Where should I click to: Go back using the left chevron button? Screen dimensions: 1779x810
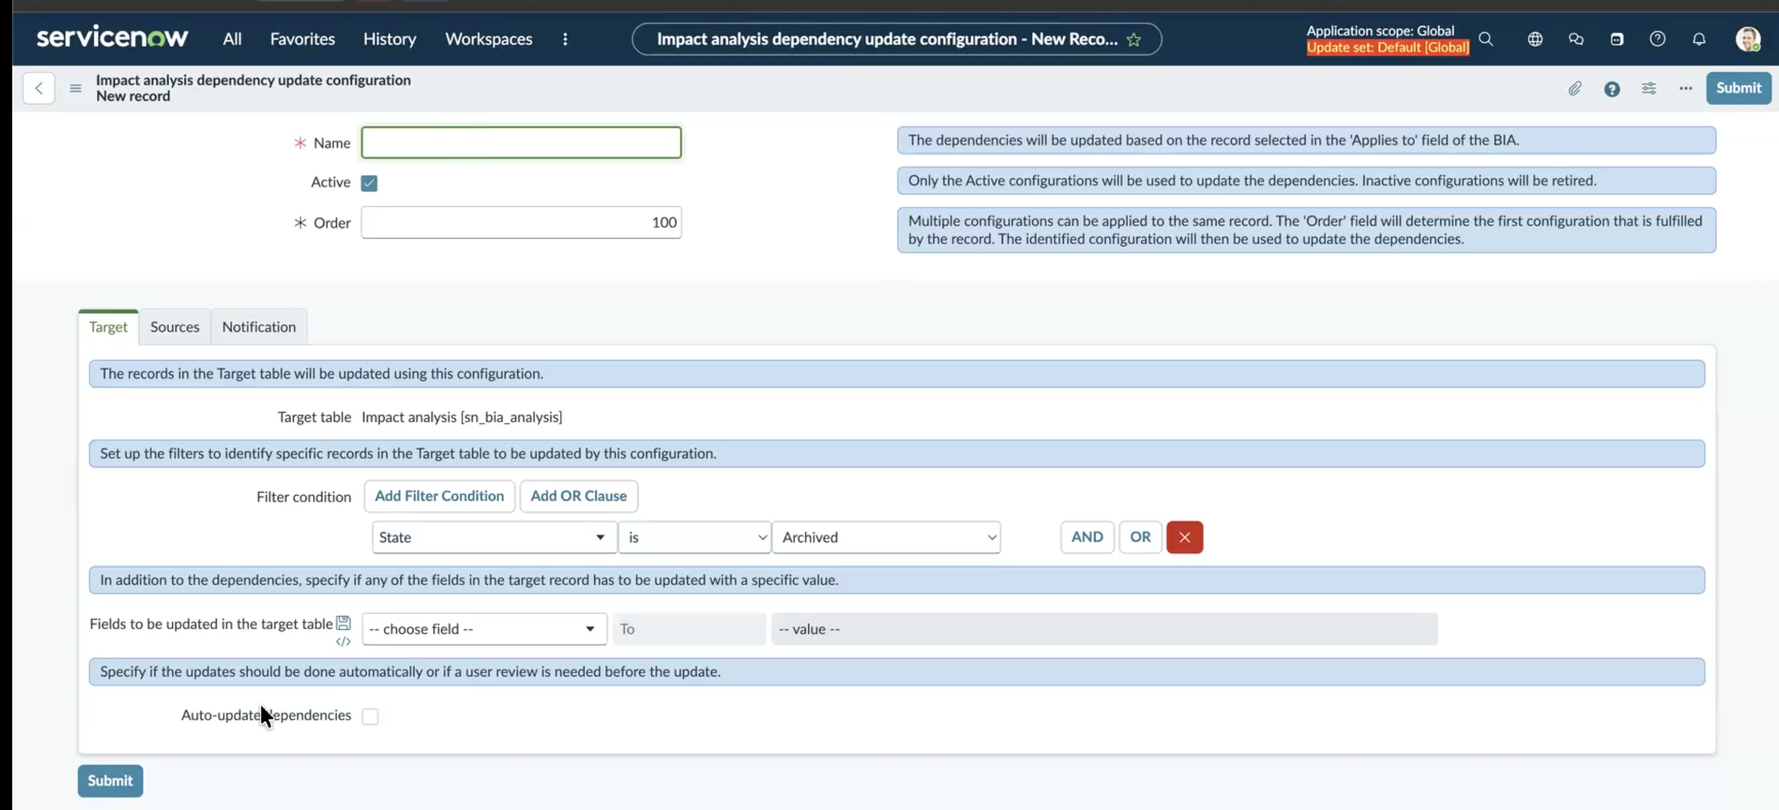click(x=39, y=89)
